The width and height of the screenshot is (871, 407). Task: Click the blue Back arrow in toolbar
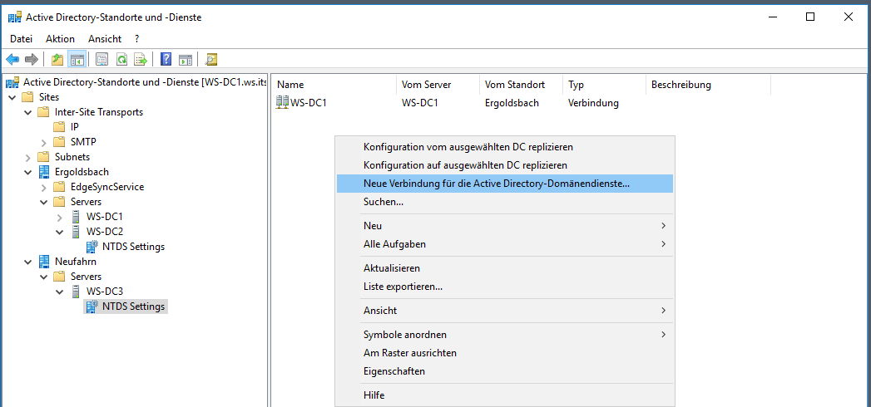[x=12, y=59]
